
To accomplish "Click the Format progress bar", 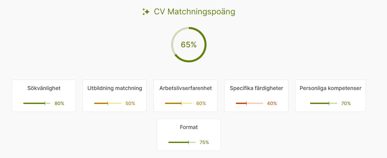I will (182, 142).
